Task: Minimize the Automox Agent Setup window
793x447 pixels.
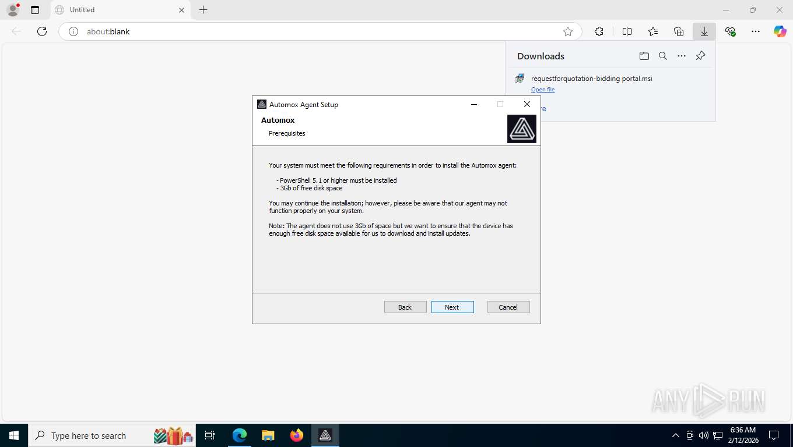Action: coord(474,105)
